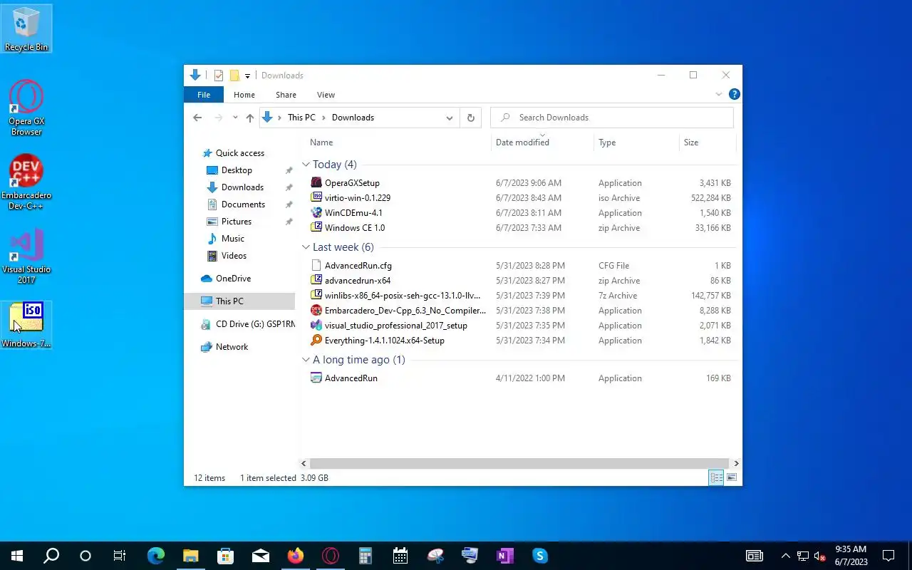This screenshot has height=570, width=912.
Task: Click the Properties icon in quick access toolbar
Action: (219, 76)
